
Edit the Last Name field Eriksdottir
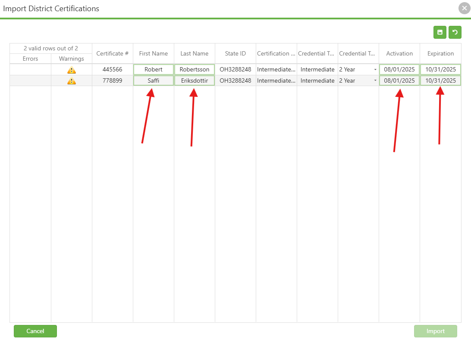pos(195,80)
